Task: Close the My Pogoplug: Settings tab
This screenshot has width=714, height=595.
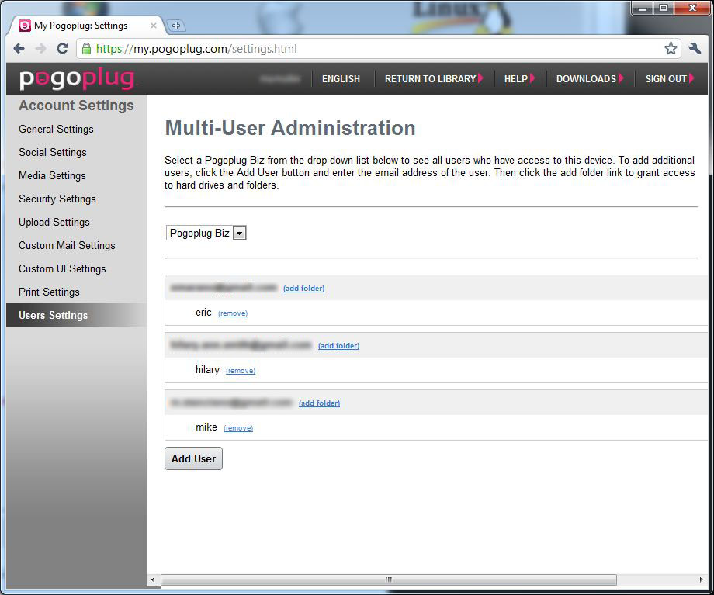Action: point(154,26)
